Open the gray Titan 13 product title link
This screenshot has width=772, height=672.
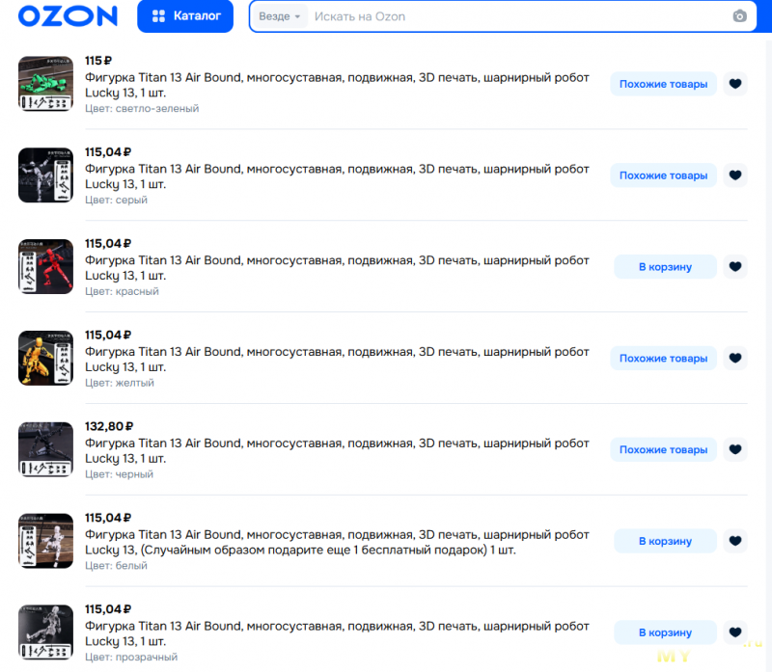[x=337, y=176]
